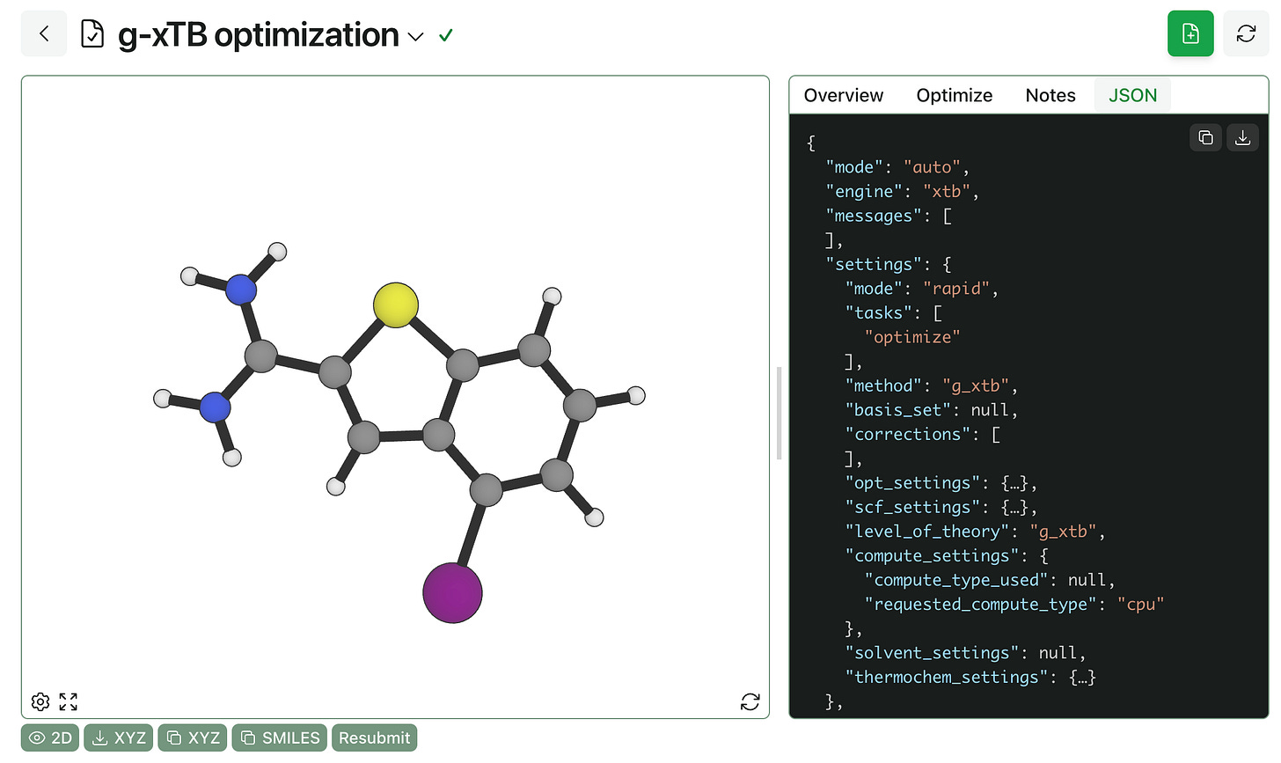Click the "auto" mode value
Viewport: 1281px width, 763px height.
click(x=932, y=167)
